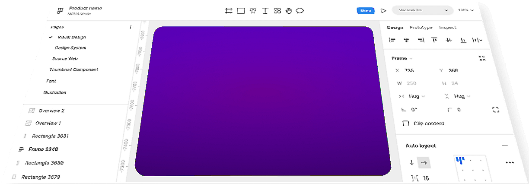This screenshot has height=184, width=529.
Task: Toggle the Clip content checkbox
Action: pos(406,124)
